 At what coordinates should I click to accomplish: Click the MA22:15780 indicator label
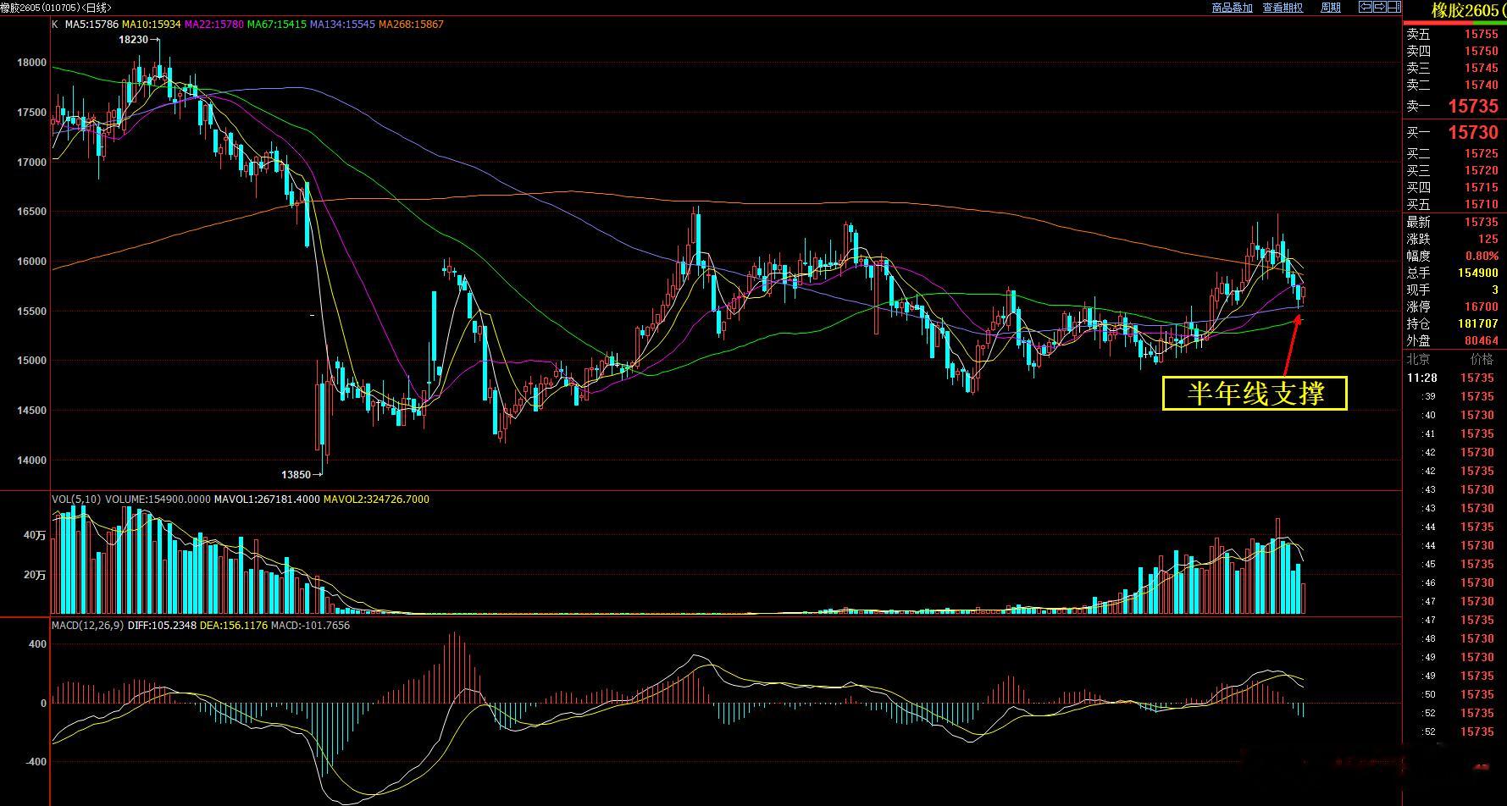[x=214, y=25]
